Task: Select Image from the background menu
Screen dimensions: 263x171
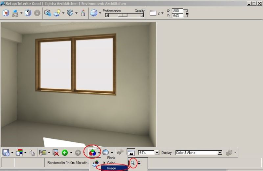Action: pos(111,168)
